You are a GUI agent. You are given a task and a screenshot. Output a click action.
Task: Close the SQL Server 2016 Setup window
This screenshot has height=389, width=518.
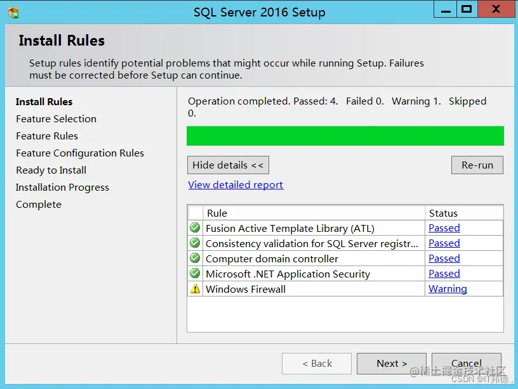click(496, 10)
